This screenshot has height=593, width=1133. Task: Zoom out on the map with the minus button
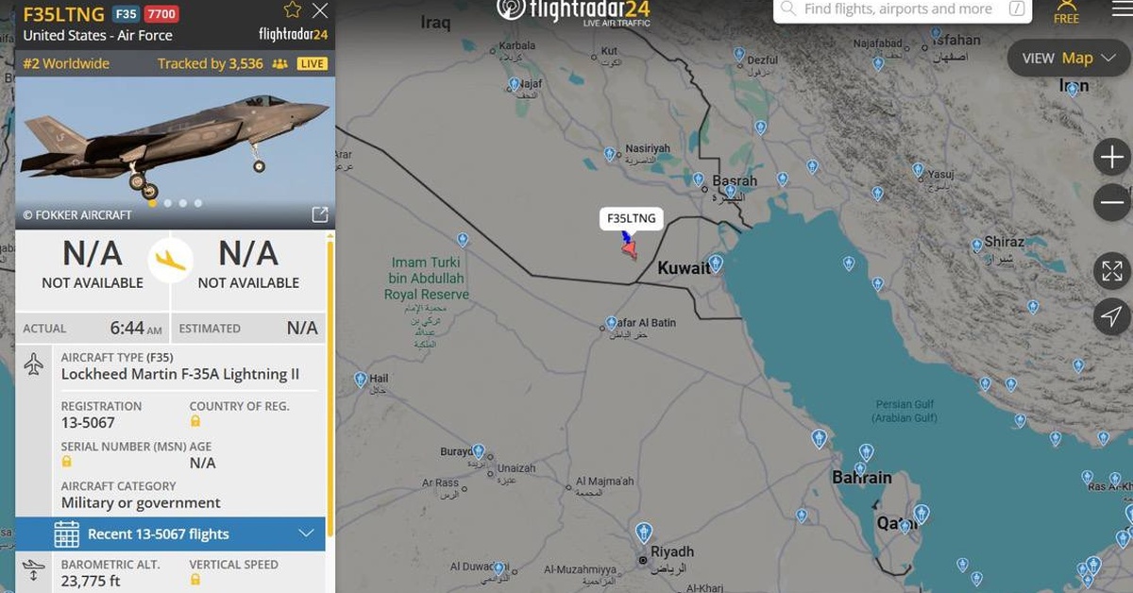(x=1112, y=202)
